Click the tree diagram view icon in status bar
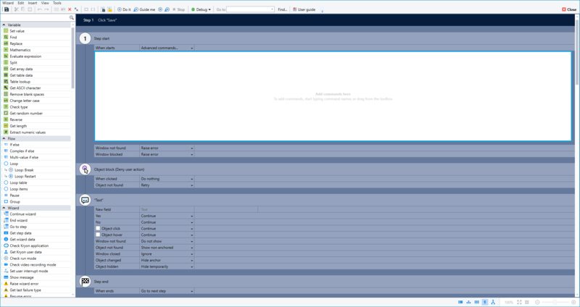Screen dimensions: 580x307 pyautogui.click(x=493, y=302)
